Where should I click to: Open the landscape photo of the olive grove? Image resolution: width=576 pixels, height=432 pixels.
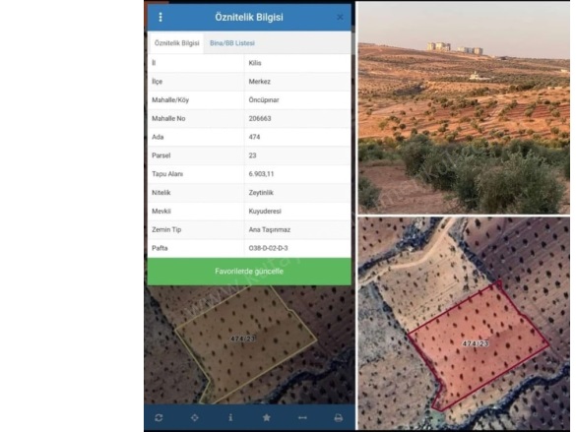(x=464, y=107)
